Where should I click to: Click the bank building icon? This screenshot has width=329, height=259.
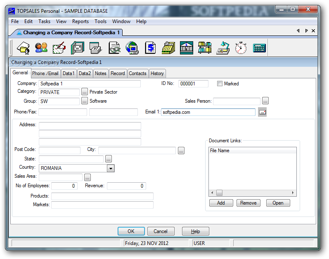click(x=187, y=48)
